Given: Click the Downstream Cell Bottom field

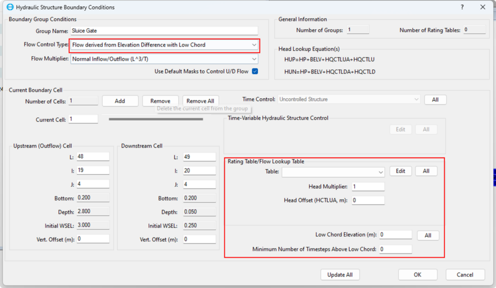Looking at the screenshot, I should click(x=200, y=198).
